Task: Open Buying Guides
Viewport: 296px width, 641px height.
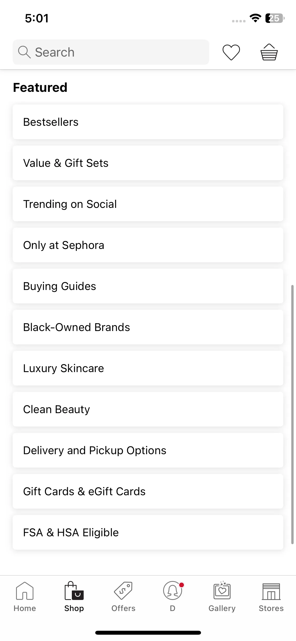Action: click(x=148, y=286)
